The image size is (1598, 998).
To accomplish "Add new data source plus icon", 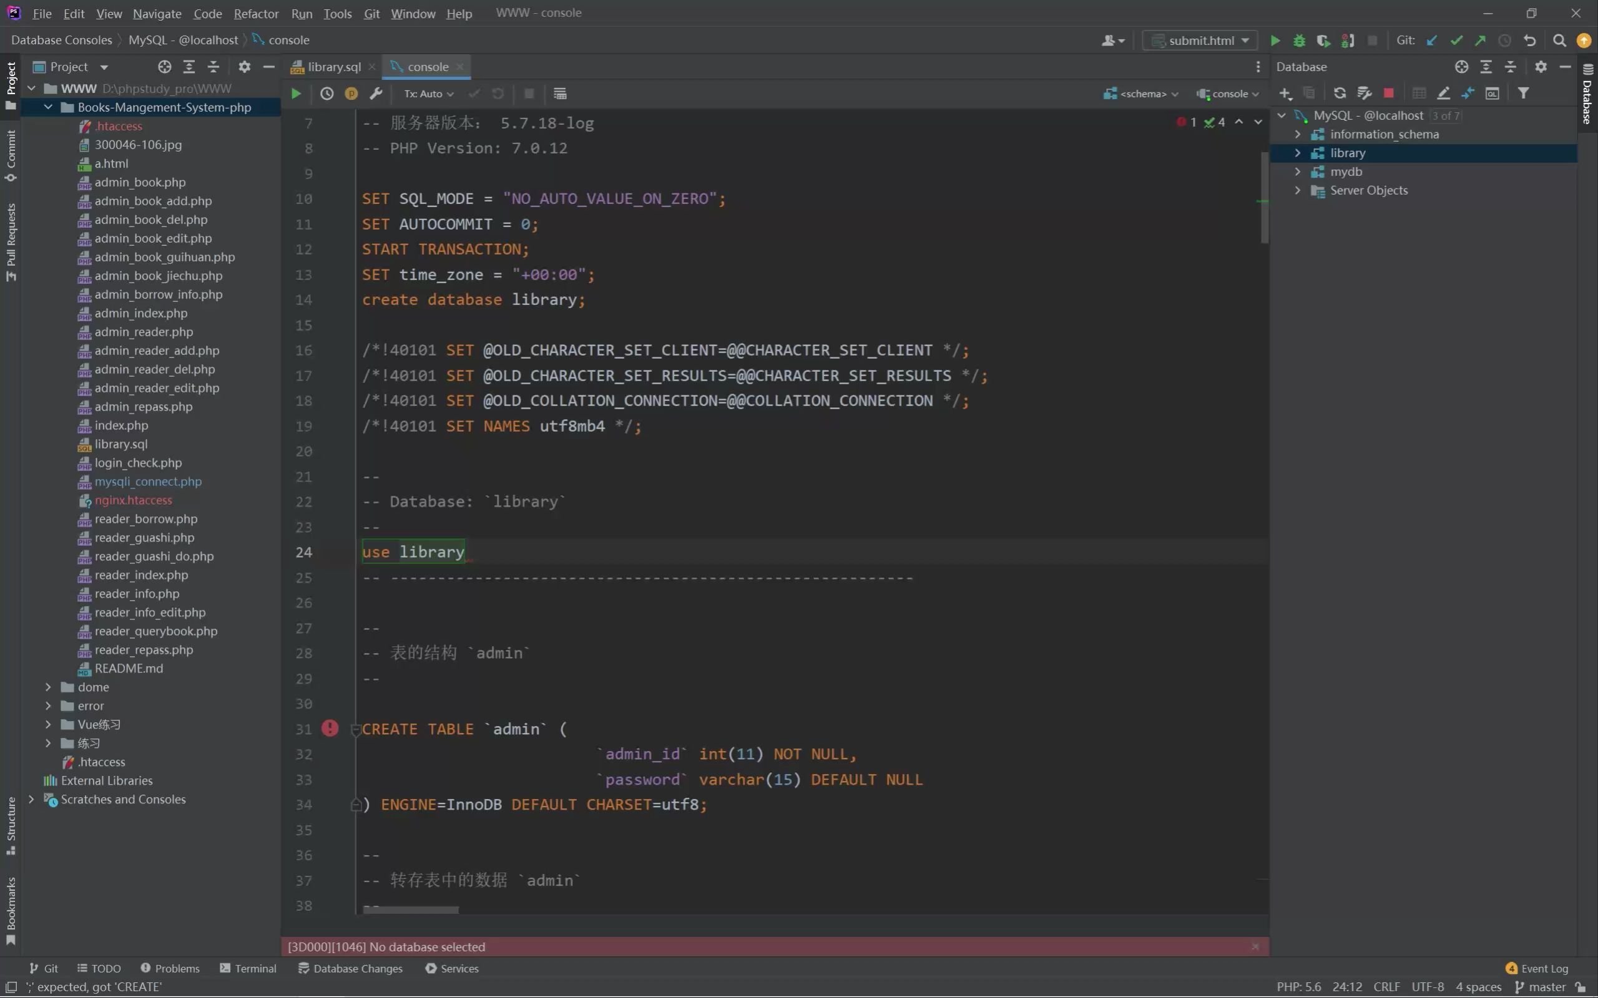I will (x=1285, y=93).
